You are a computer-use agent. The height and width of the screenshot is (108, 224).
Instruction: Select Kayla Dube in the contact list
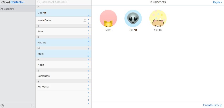[x=63, y=20]
